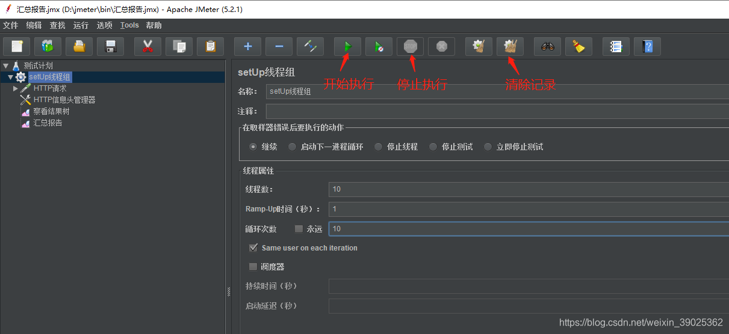The height and width of the screenshot is (334, 729).
Task: Enable the 调度器 checkbox
Action: pyautogui.click(x=253, y=267)
